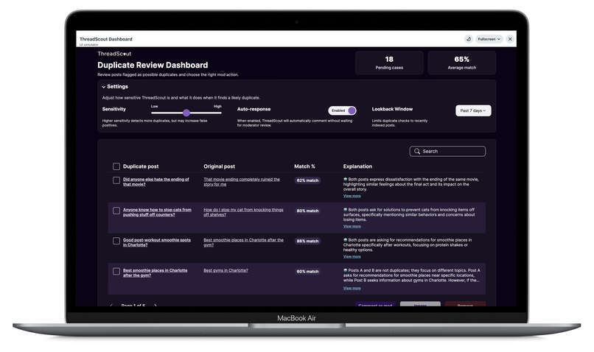
Task: Expand View more for movie ending explanation
Action: pyautogui.click(x=352, y=196)
